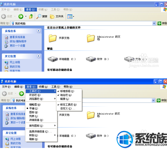
Task: Open Administrator 的文档 folder in lower window
Action: coord(91,115)
